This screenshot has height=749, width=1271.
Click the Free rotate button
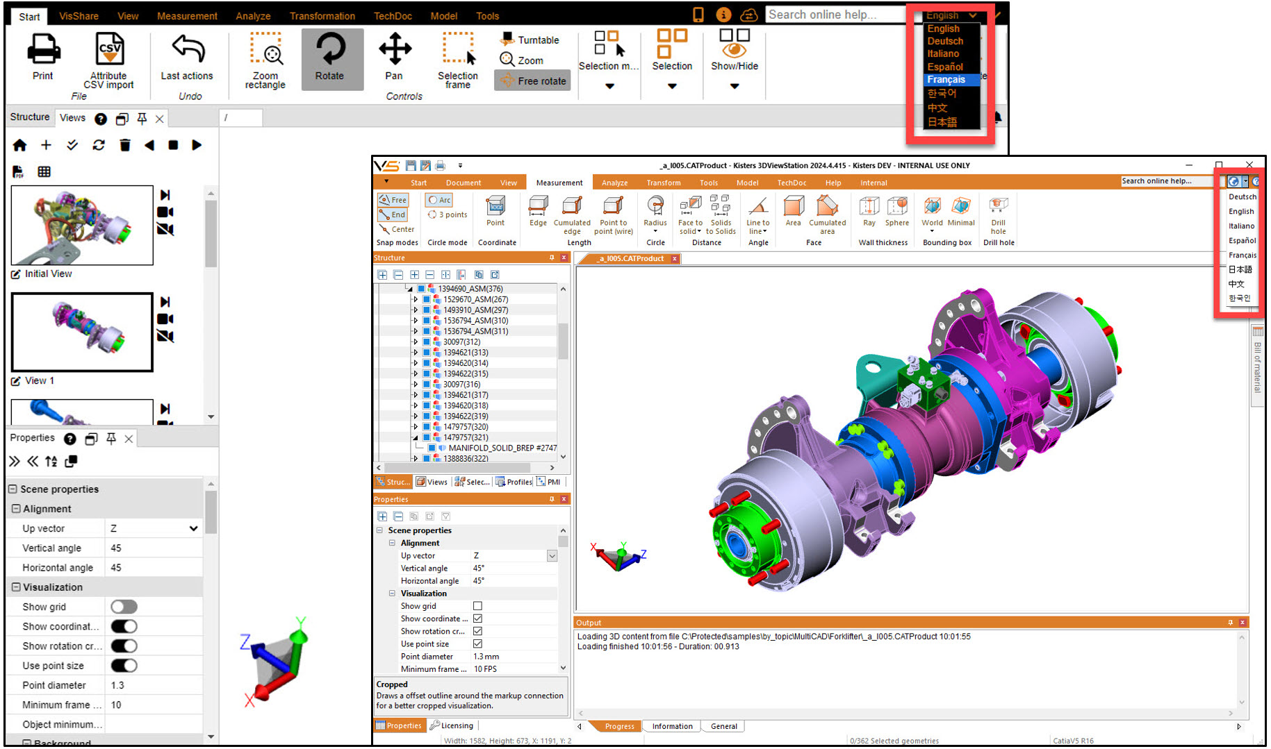(533, 81)
